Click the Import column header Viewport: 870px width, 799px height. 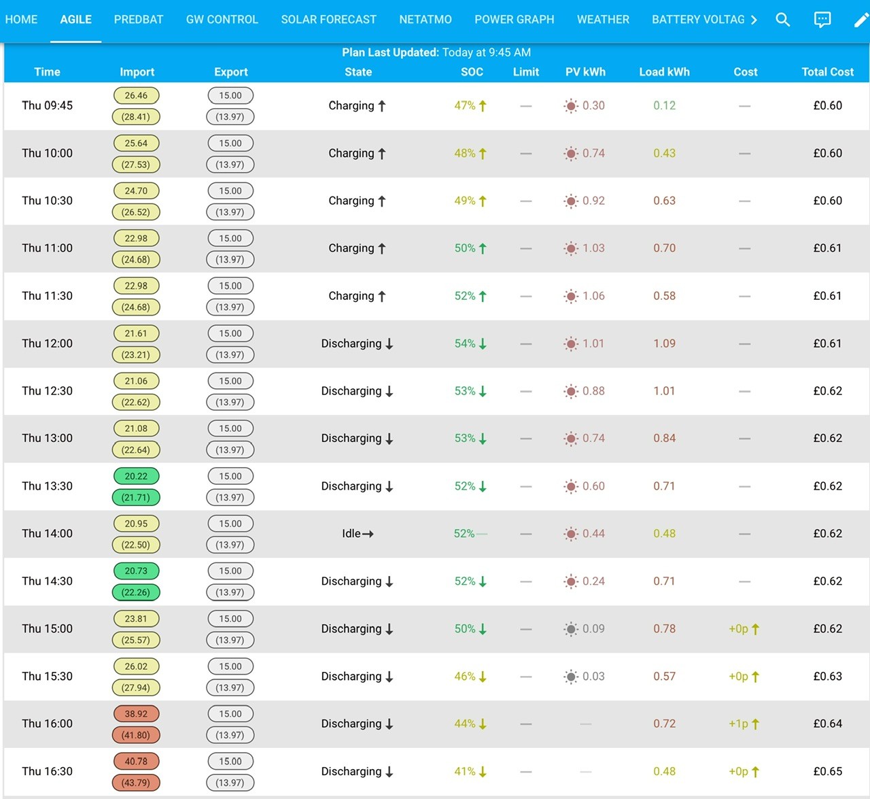(x=137, y=72)
